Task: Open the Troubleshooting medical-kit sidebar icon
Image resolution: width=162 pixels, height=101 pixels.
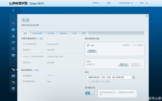Action: tap(13, 76)
